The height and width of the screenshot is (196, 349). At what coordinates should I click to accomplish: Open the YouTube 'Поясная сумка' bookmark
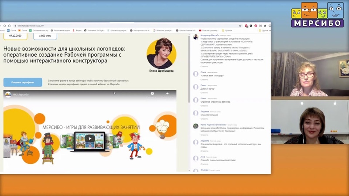209,30
